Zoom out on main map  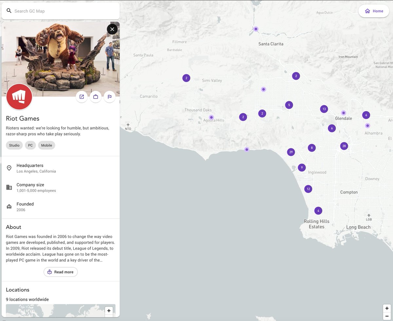click(387, 316)
